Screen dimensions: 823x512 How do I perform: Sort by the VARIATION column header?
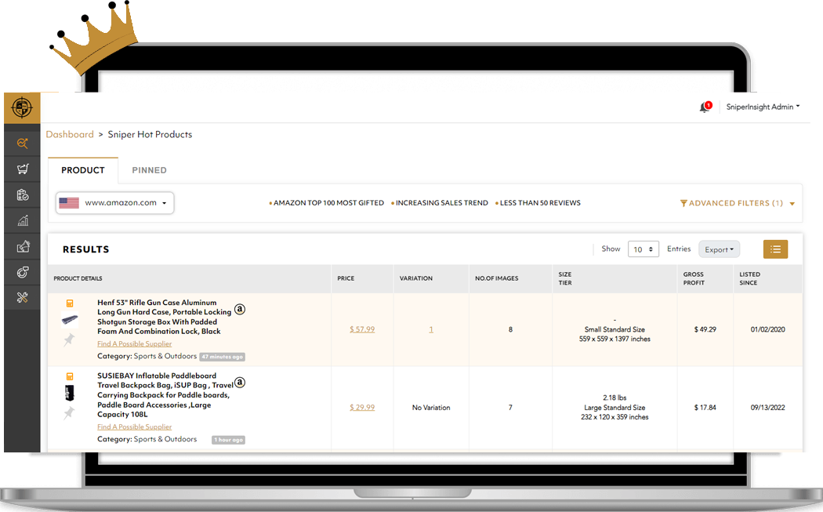[x=416, y=278]
